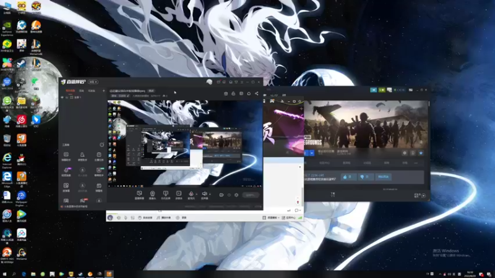The height and width of the screenshot is (278, 495).
Task: Open the more tabs ellipsis on PUBG page
Action: [416, 163]
